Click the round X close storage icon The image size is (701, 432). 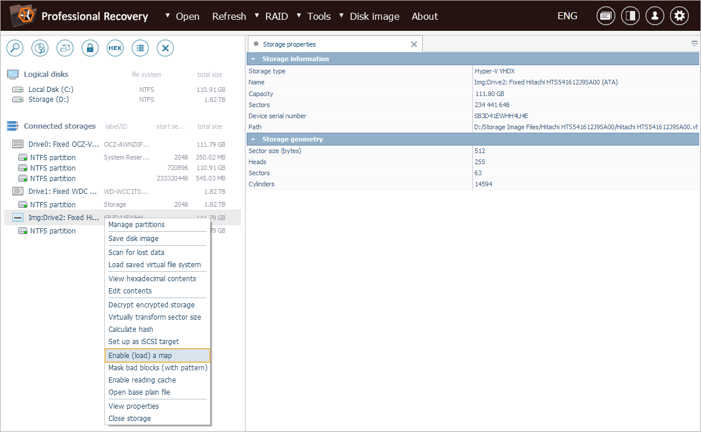166,48
